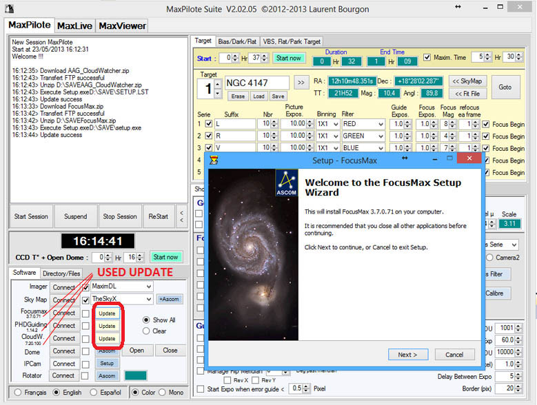Click Update button for Focusmax
537x405 pixels.
click(108, 313)
